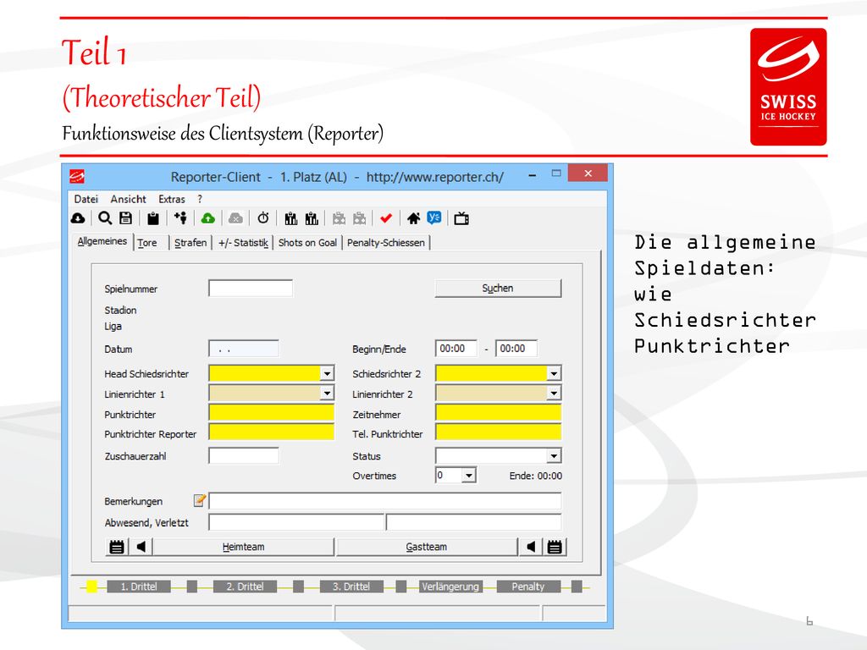This screenshot has height=650, width=867.
Task: Click the second black statistics chart icon
Action: pos(312,219)
